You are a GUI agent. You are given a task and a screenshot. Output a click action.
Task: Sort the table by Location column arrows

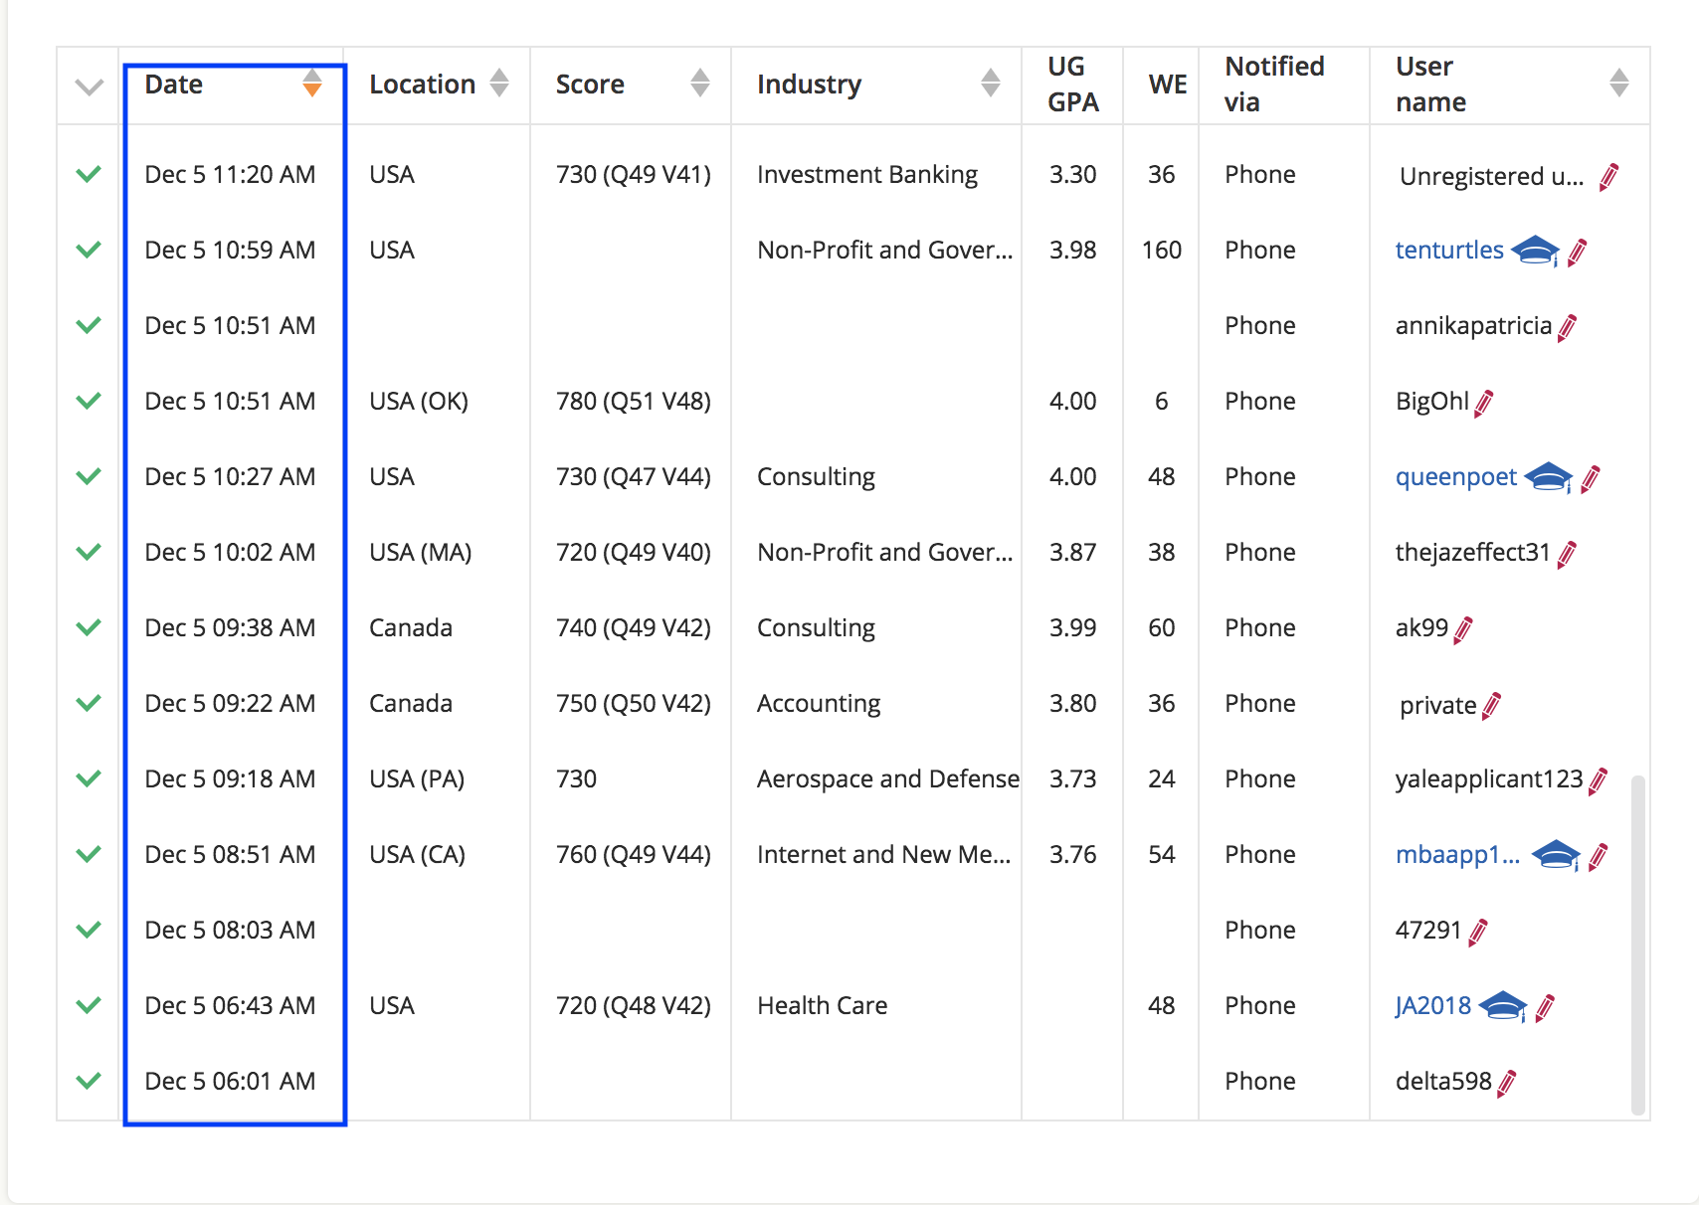coord(498,85)
